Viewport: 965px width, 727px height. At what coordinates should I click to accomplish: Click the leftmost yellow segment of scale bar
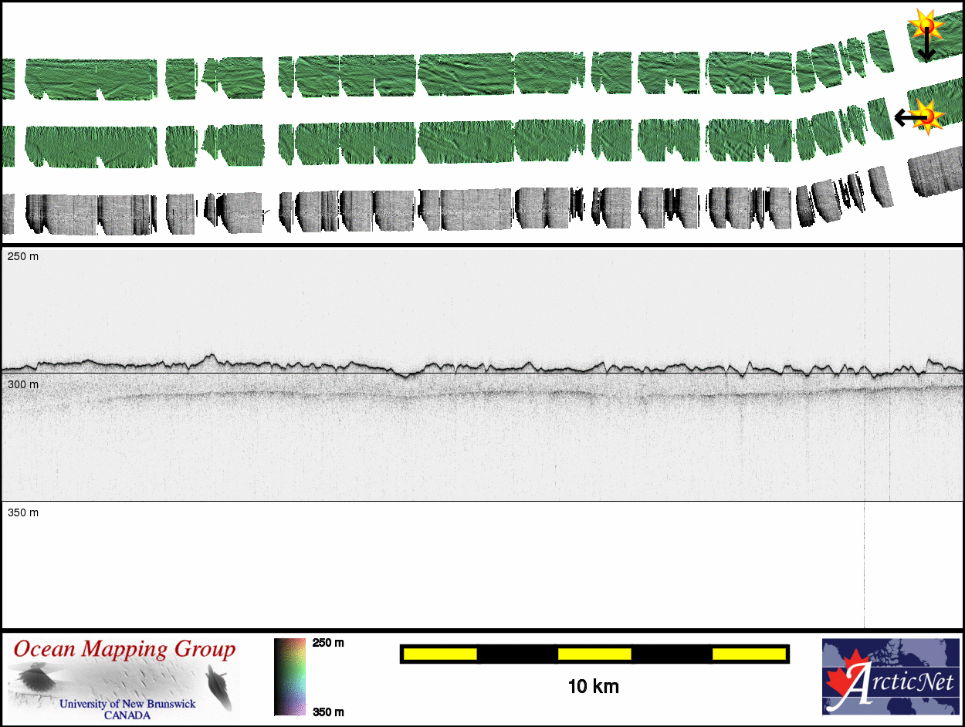click(439, 654)
